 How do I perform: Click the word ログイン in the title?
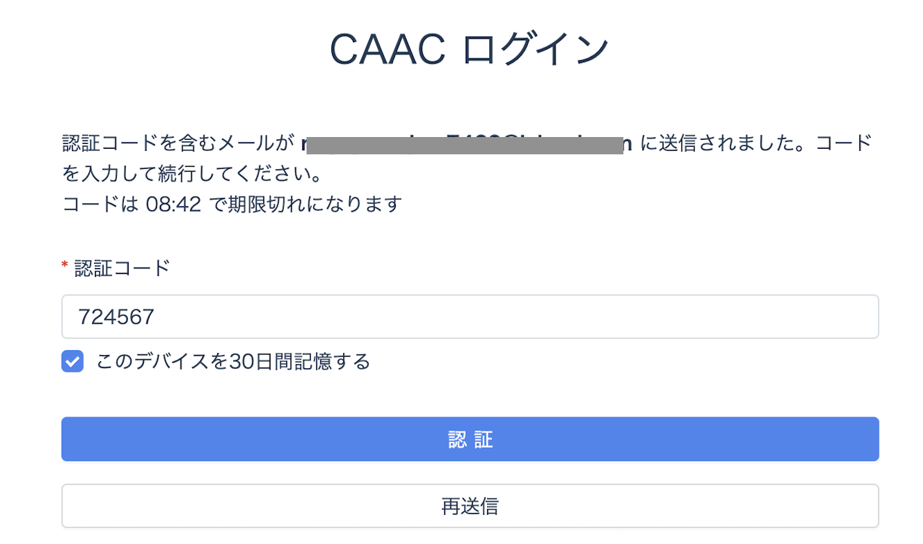pyautogui.click(x=533, y=50)
